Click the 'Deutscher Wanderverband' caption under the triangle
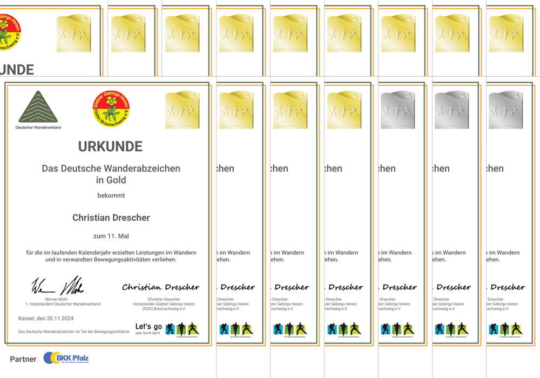 38,127
